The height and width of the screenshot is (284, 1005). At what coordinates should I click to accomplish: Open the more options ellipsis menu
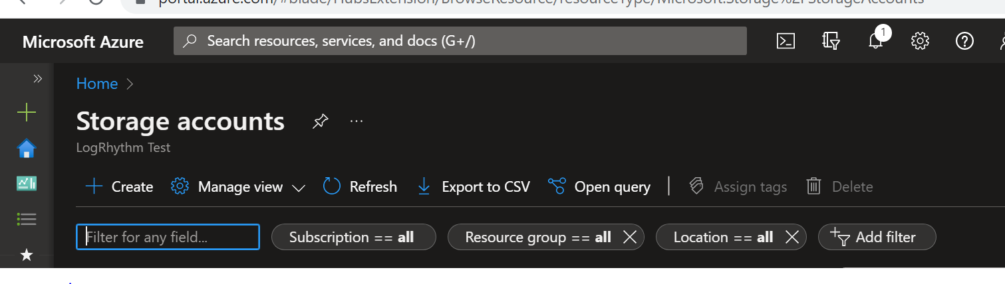(357, 121)
